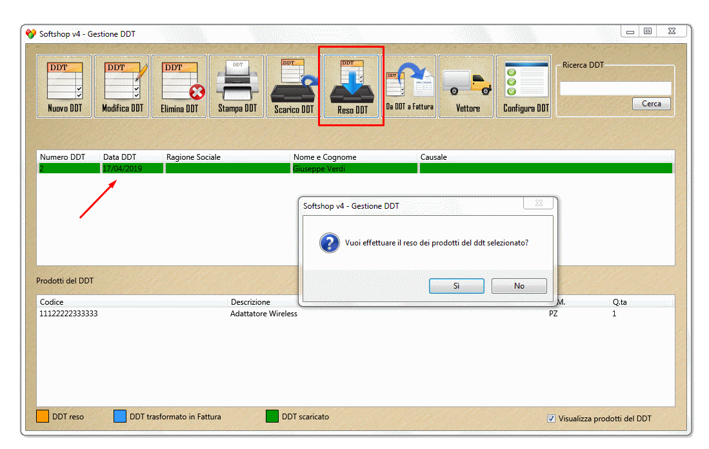Click the Reso DDT return icon
The width and height of the screenshot is (709, 449).
(x=352, y=86)
